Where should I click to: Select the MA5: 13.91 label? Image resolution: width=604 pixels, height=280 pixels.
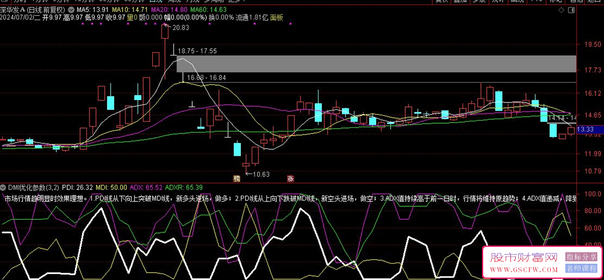point(91,9)
